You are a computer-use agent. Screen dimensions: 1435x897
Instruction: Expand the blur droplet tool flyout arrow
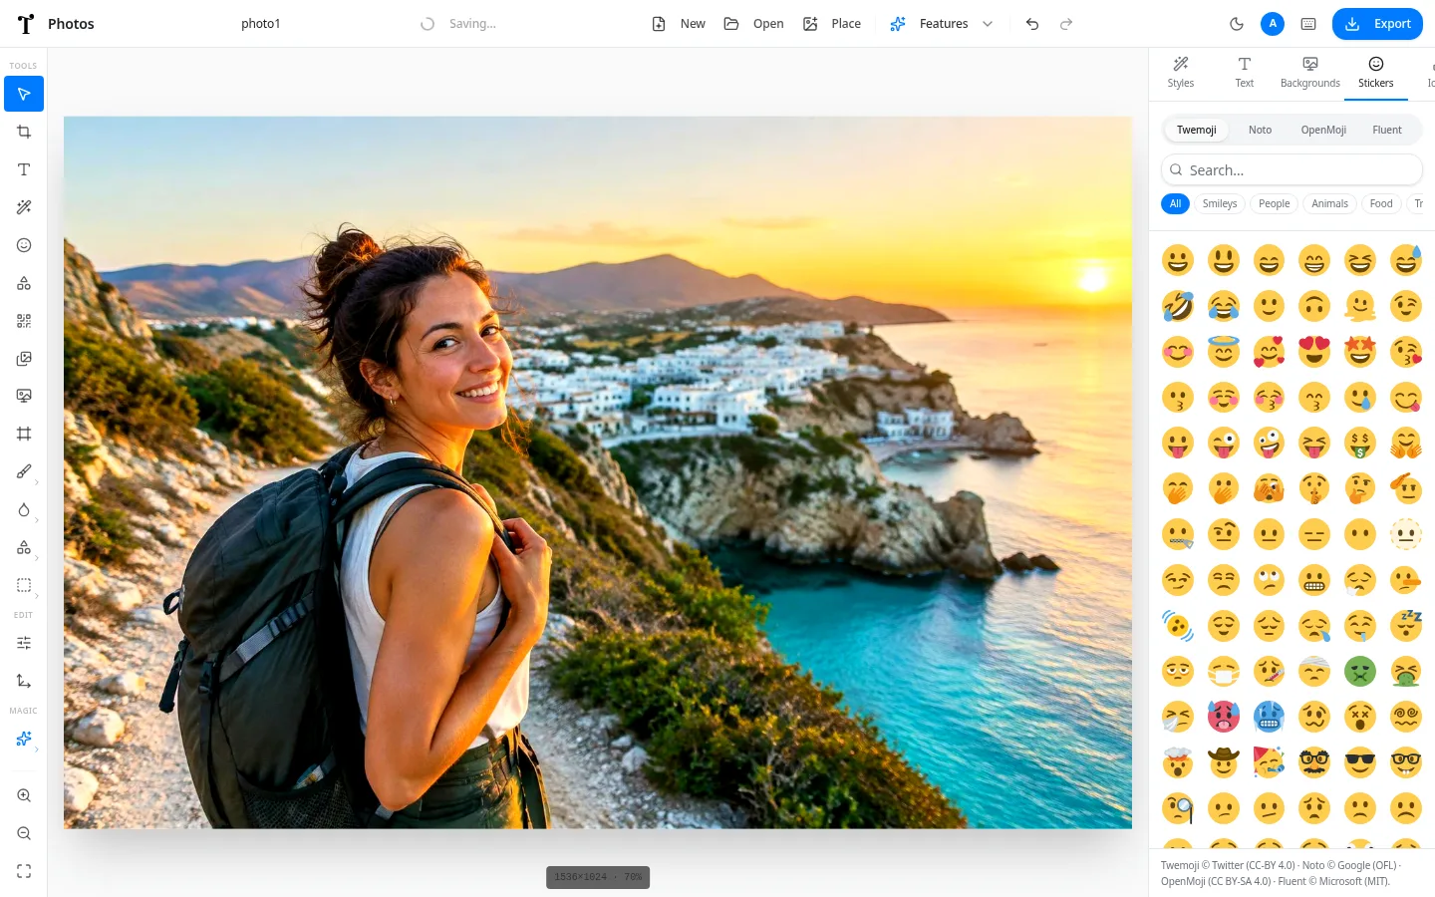click(x=37, y=520)
